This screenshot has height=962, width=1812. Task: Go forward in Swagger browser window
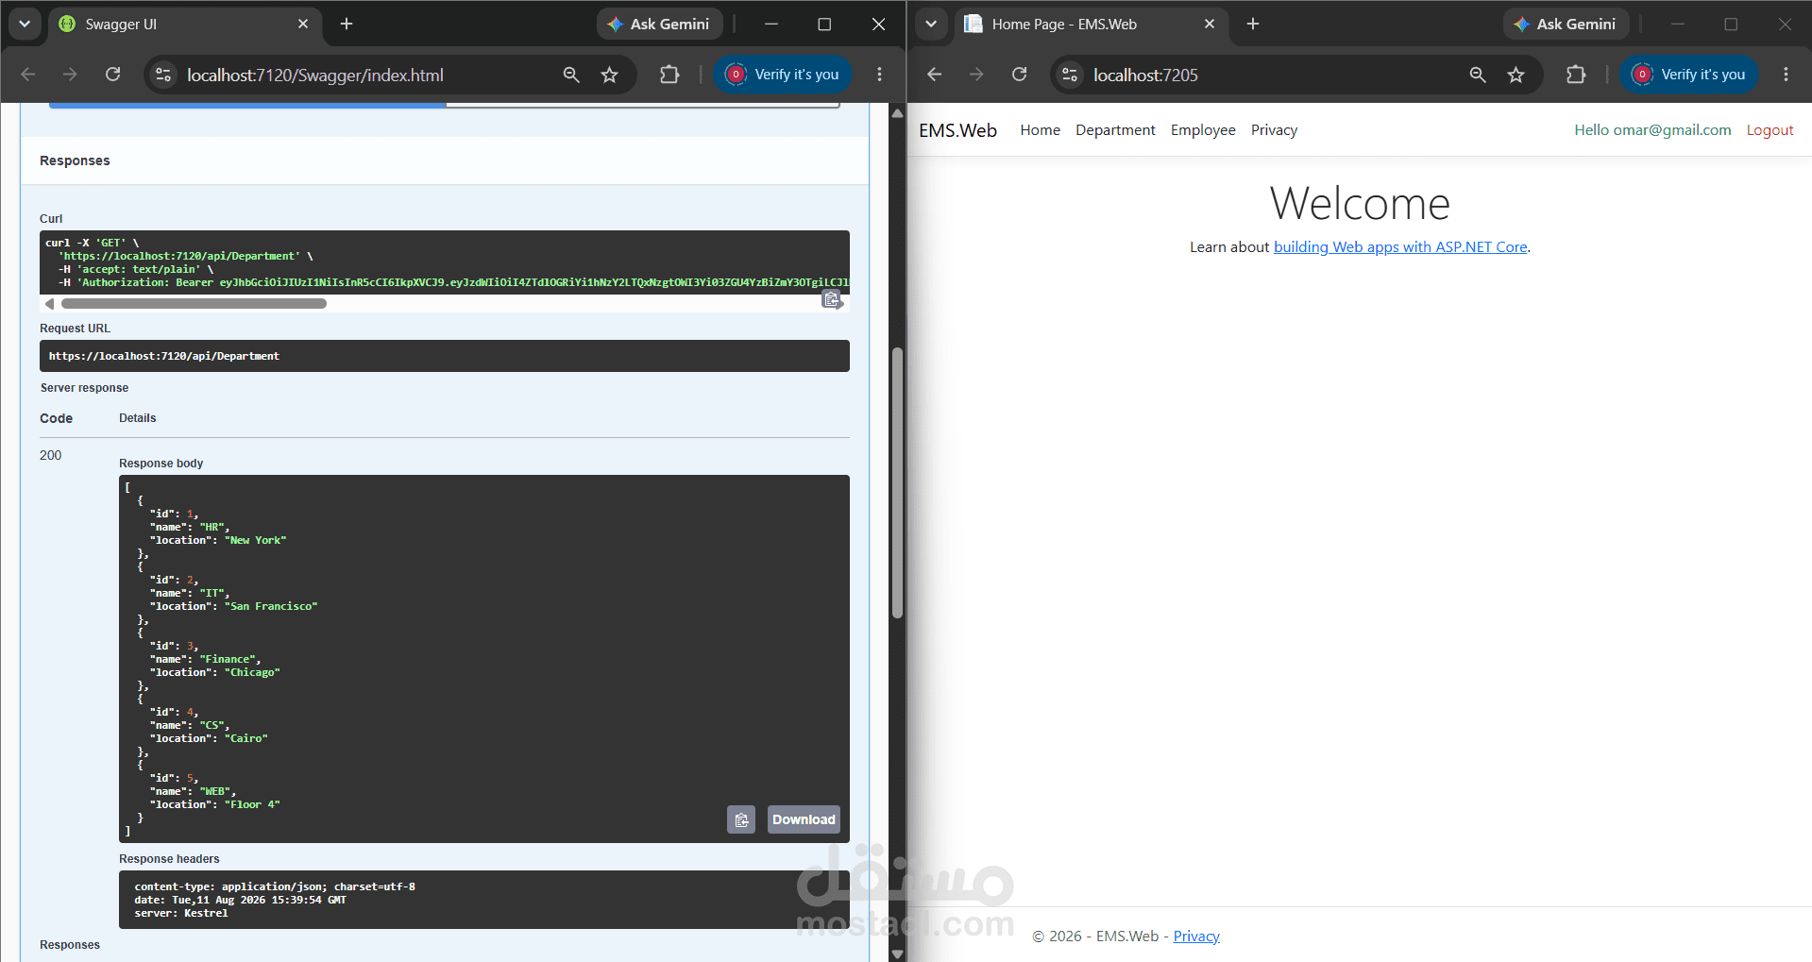[x=70, y=75]
